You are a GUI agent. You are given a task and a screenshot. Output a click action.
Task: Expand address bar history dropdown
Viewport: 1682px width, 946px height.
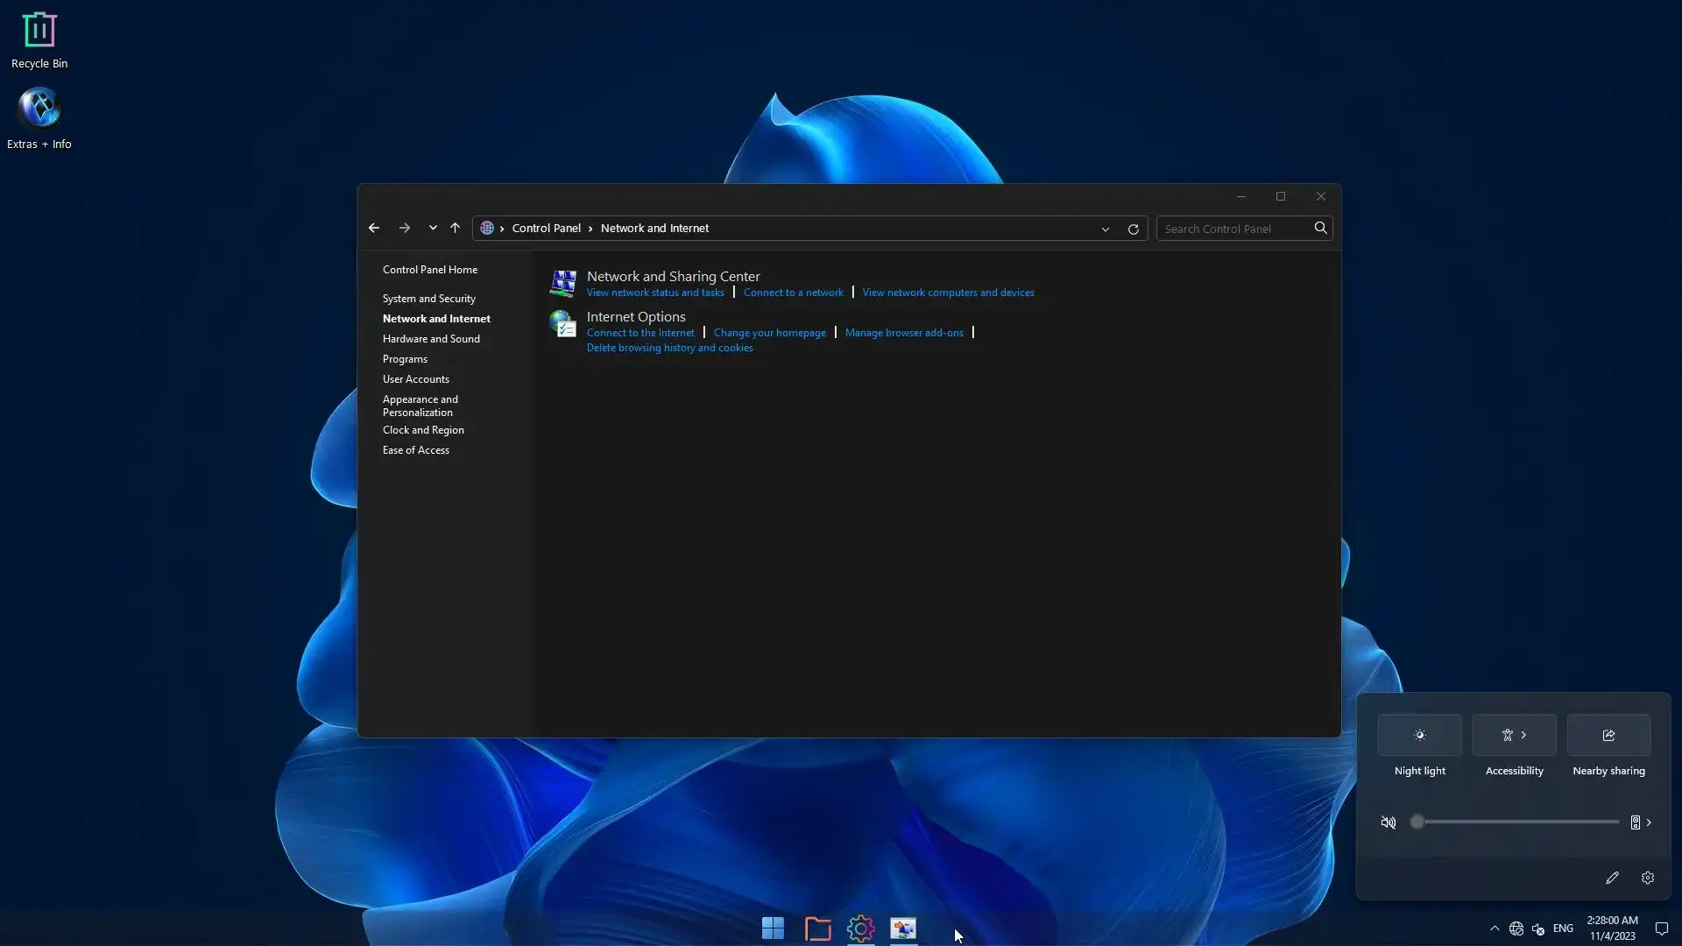[1105, 229]
